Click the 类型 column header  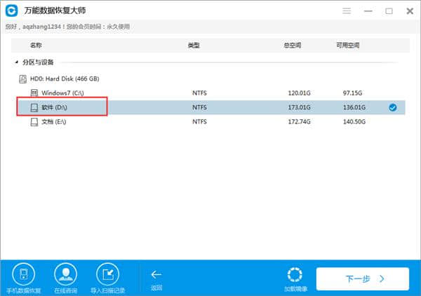(194, 45)
